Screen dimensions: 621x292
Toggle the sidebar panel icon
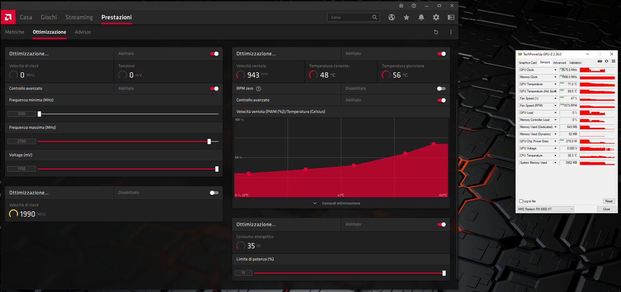pyautogui.click(x=451, y=17)
